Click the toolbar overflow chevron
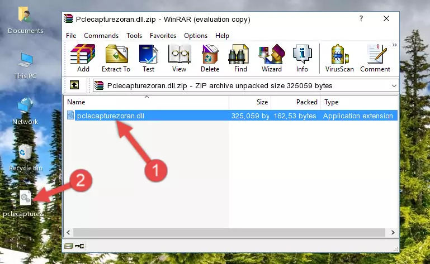 point(394,45)
